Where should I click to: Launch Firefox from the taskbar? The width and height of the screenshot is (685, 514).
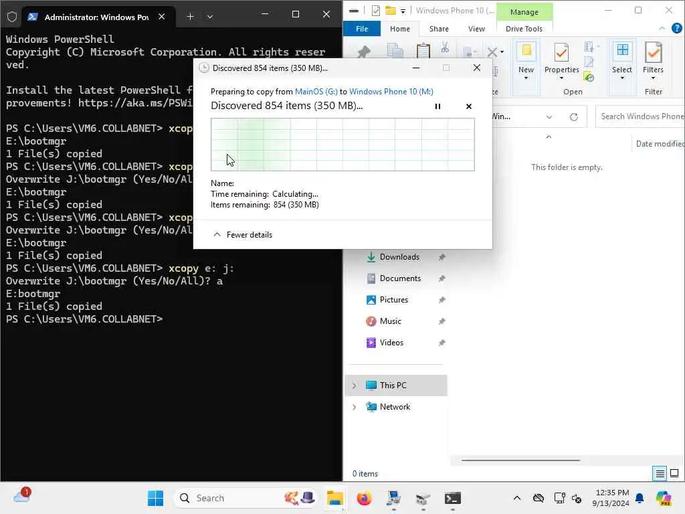click(x=364, y=498)
